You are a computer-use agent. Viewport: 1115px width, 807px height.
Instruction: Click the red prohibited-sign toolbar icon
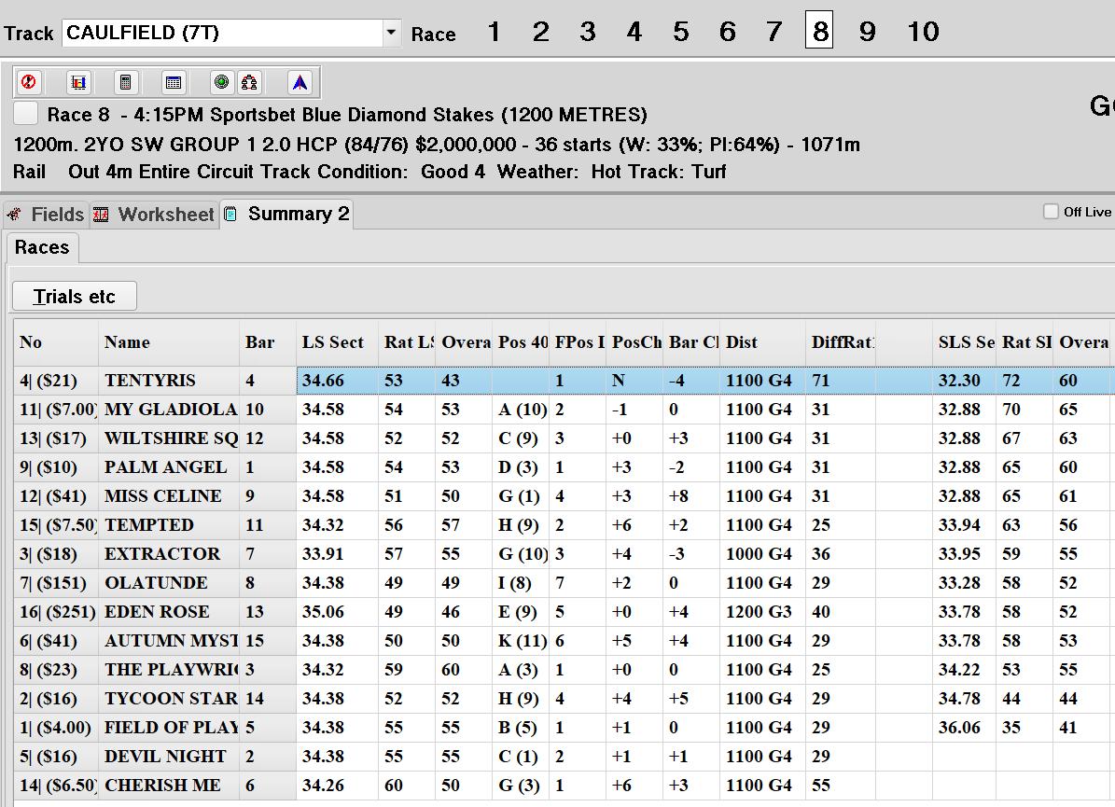click(29, 82)
